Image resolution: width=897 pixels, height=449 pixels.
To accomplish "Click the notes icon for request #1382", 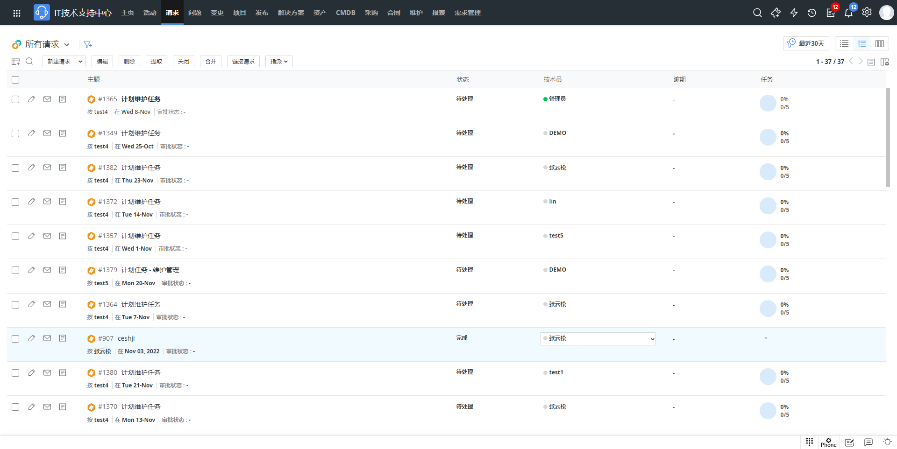I will (63, 167).
